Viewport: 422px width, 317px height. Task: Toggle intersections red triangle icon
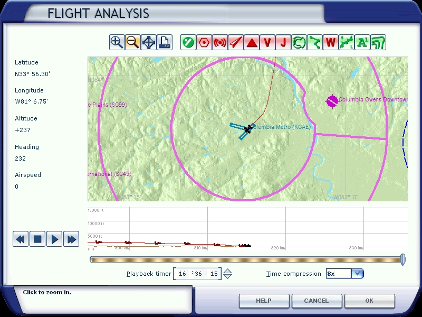pos(252,42)
